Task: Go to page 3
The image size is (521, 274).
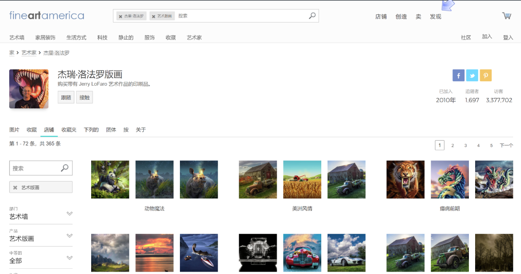Action: tap(466, 145)
